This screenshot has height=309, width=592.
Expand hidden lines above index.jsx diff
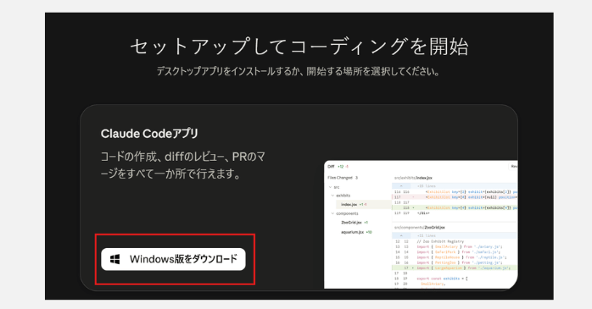[401, 186]
